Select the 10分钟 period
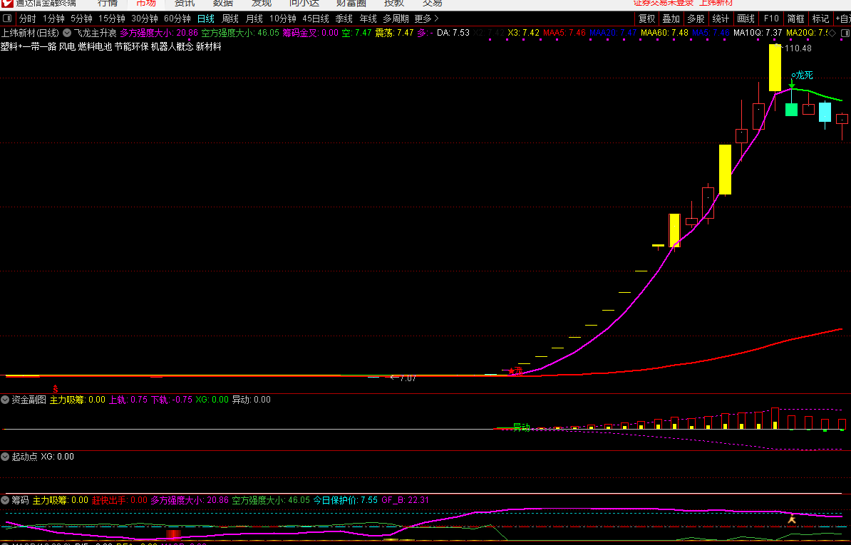Viewport: 851px width, 545px height. [x=283, y=19]
